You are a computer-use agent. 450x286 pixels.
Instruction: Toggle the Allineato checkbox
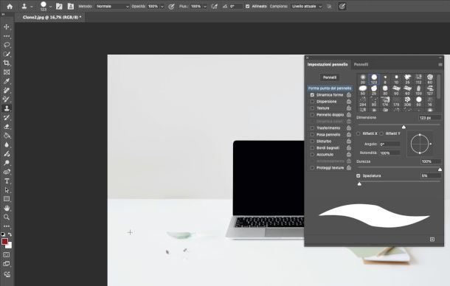pyautogui.click(x=247, y=7)
